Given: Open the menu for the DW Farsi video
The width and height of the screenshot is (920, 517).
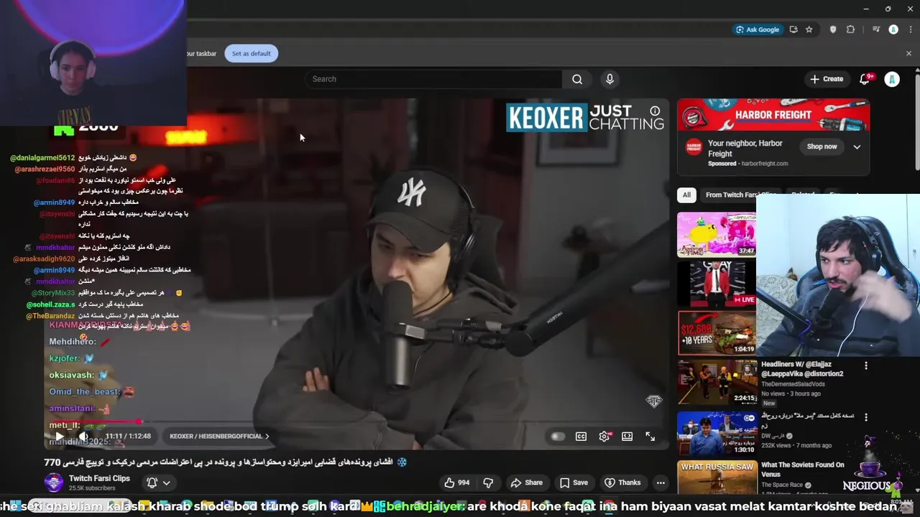Looking at the screenshot, I should (865, 417).
